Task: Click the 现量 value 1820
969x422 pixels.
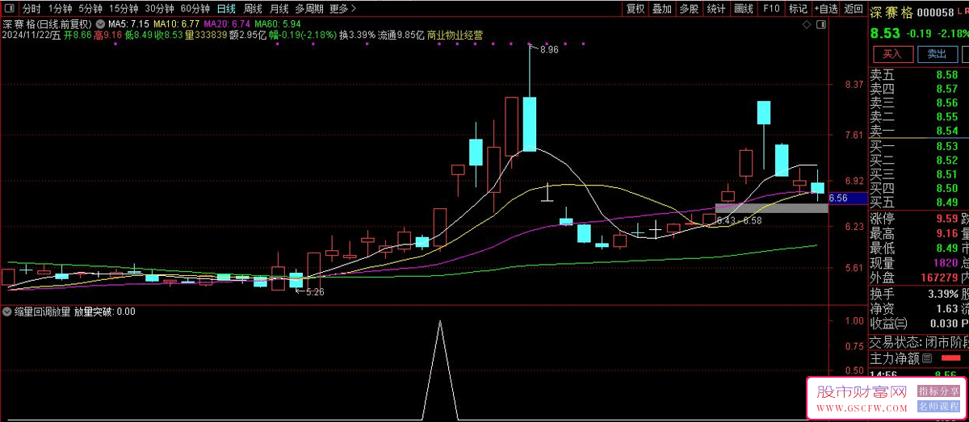Action: point(945,262)
